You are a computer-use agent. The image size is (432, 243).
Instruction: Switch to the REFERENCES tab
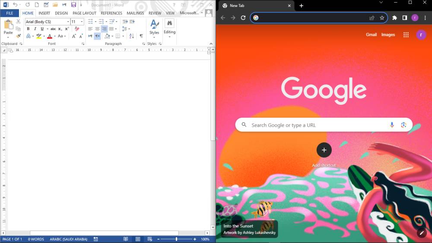tap(111, 13)
